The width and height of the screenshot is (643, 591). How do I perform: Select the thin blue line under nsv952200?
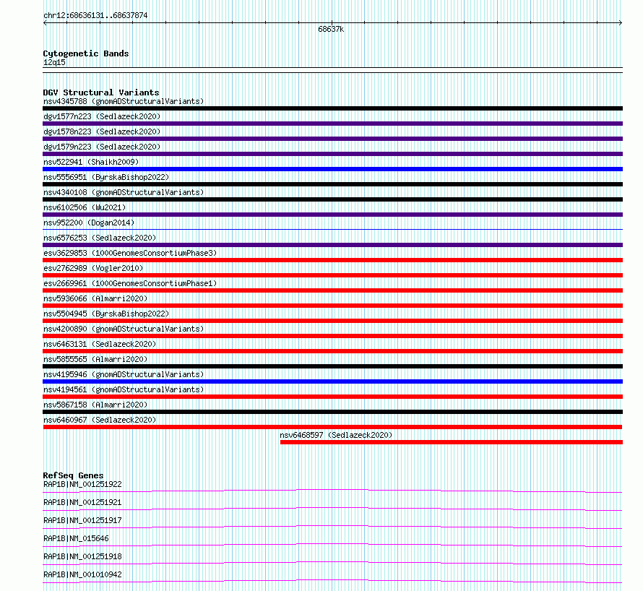point(332,230)
